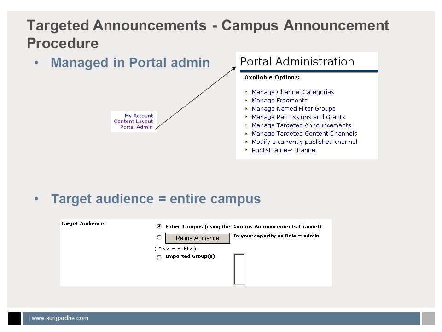
Task: Select the Target Audience label
Action: click(82, 223)
